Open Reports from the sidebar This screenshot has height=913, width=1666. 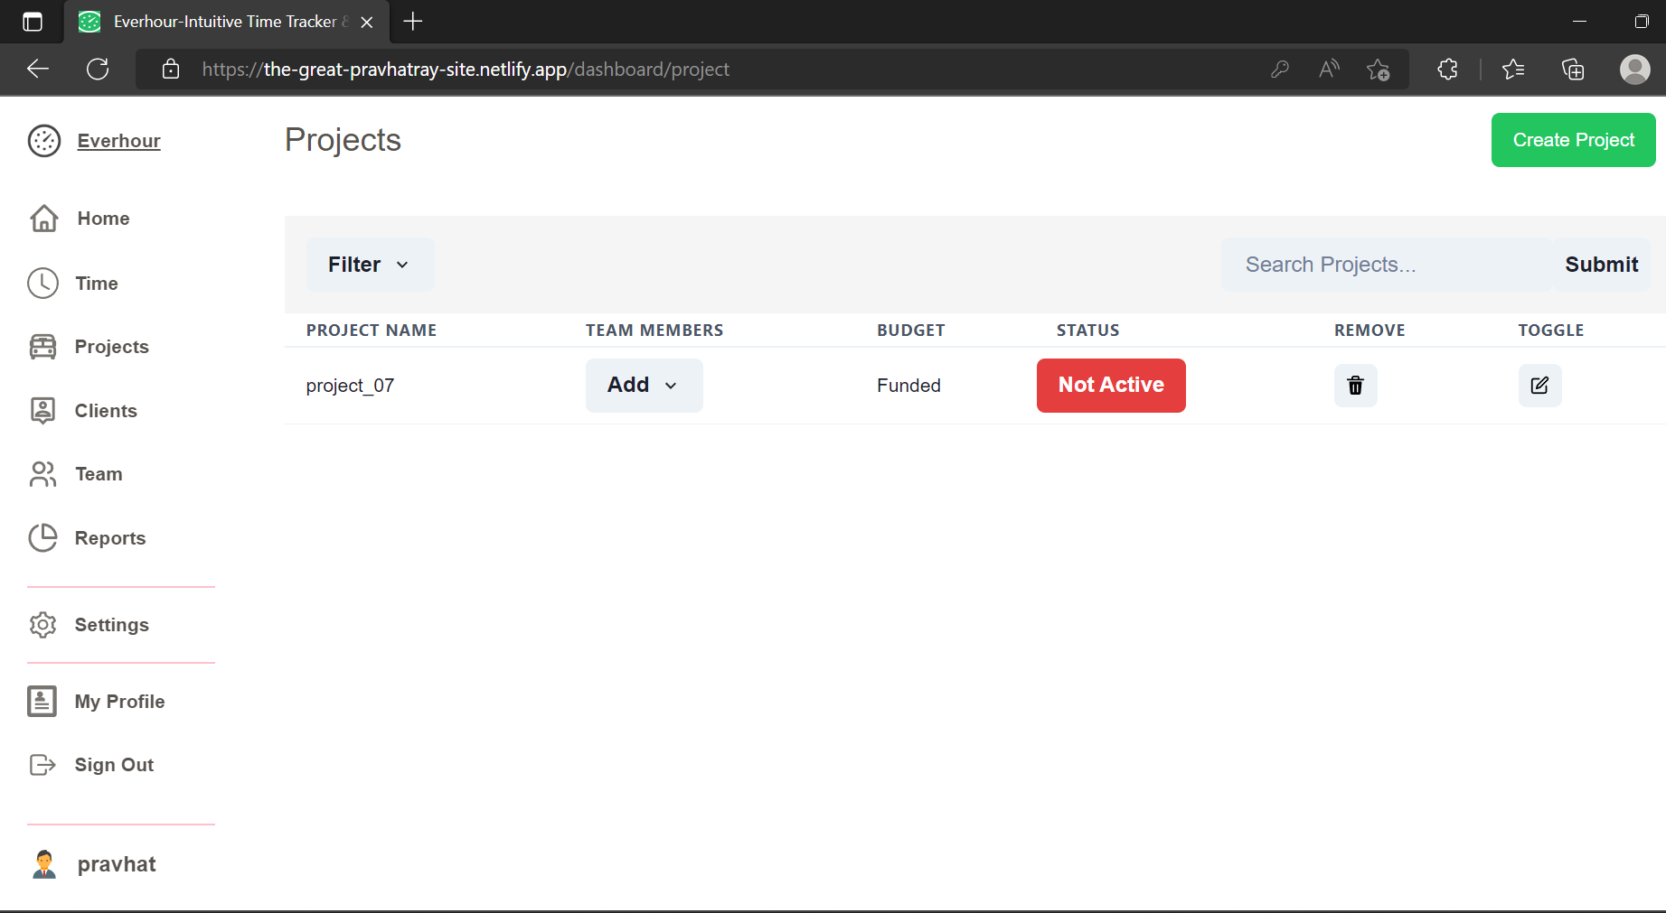[x=110, y=538]
